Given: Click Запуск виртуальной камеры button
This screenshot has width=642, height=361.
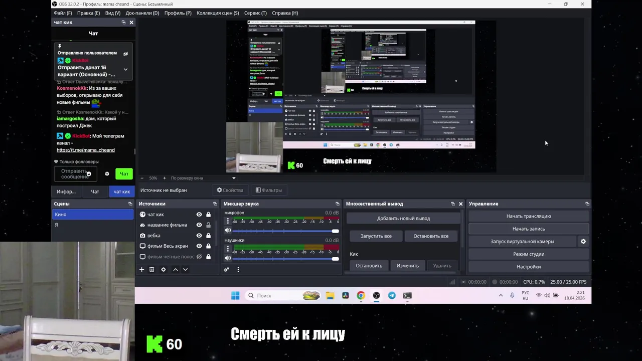Looking at the screenshot, I should pyautogui.click(x=522, y=242).
